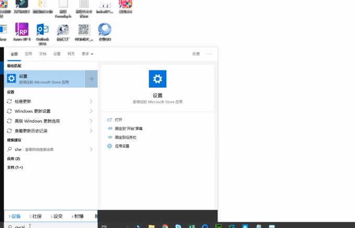Image resolution: width=355 pixels, height=228 pixels.
Task: Click the 设置 gear icon in best match
Action: (12, 78)
